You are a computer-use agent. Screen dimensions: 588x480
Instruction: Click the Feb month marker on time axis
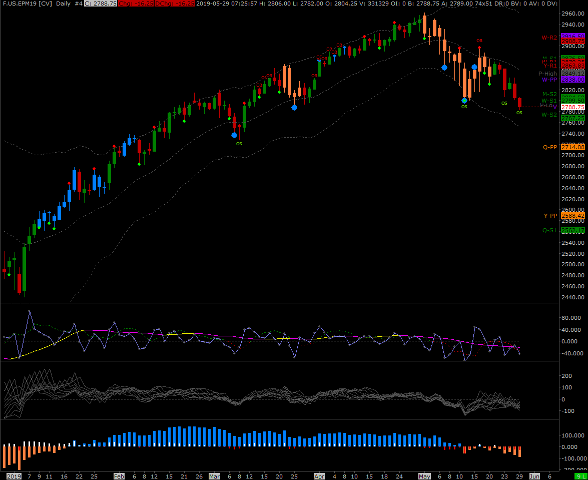tap(119, 476)
